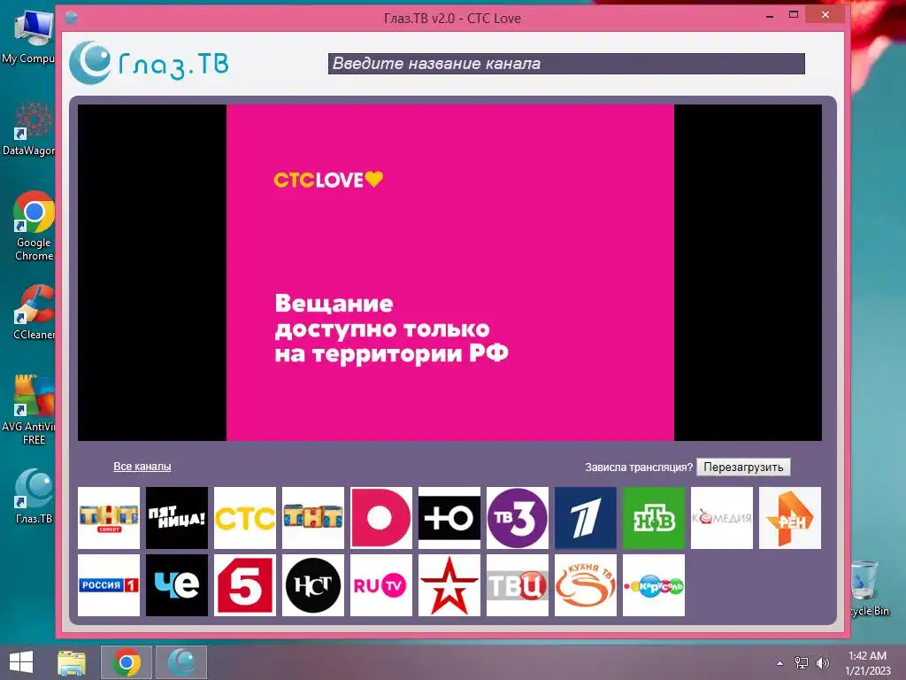Switch to the ТВЦ channel
The width and height of the screenshot is (906, 680).
pos(518,585)
